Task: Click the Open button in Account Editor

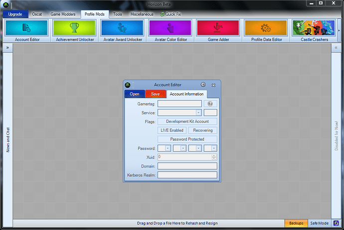Action: click(135, 94)
